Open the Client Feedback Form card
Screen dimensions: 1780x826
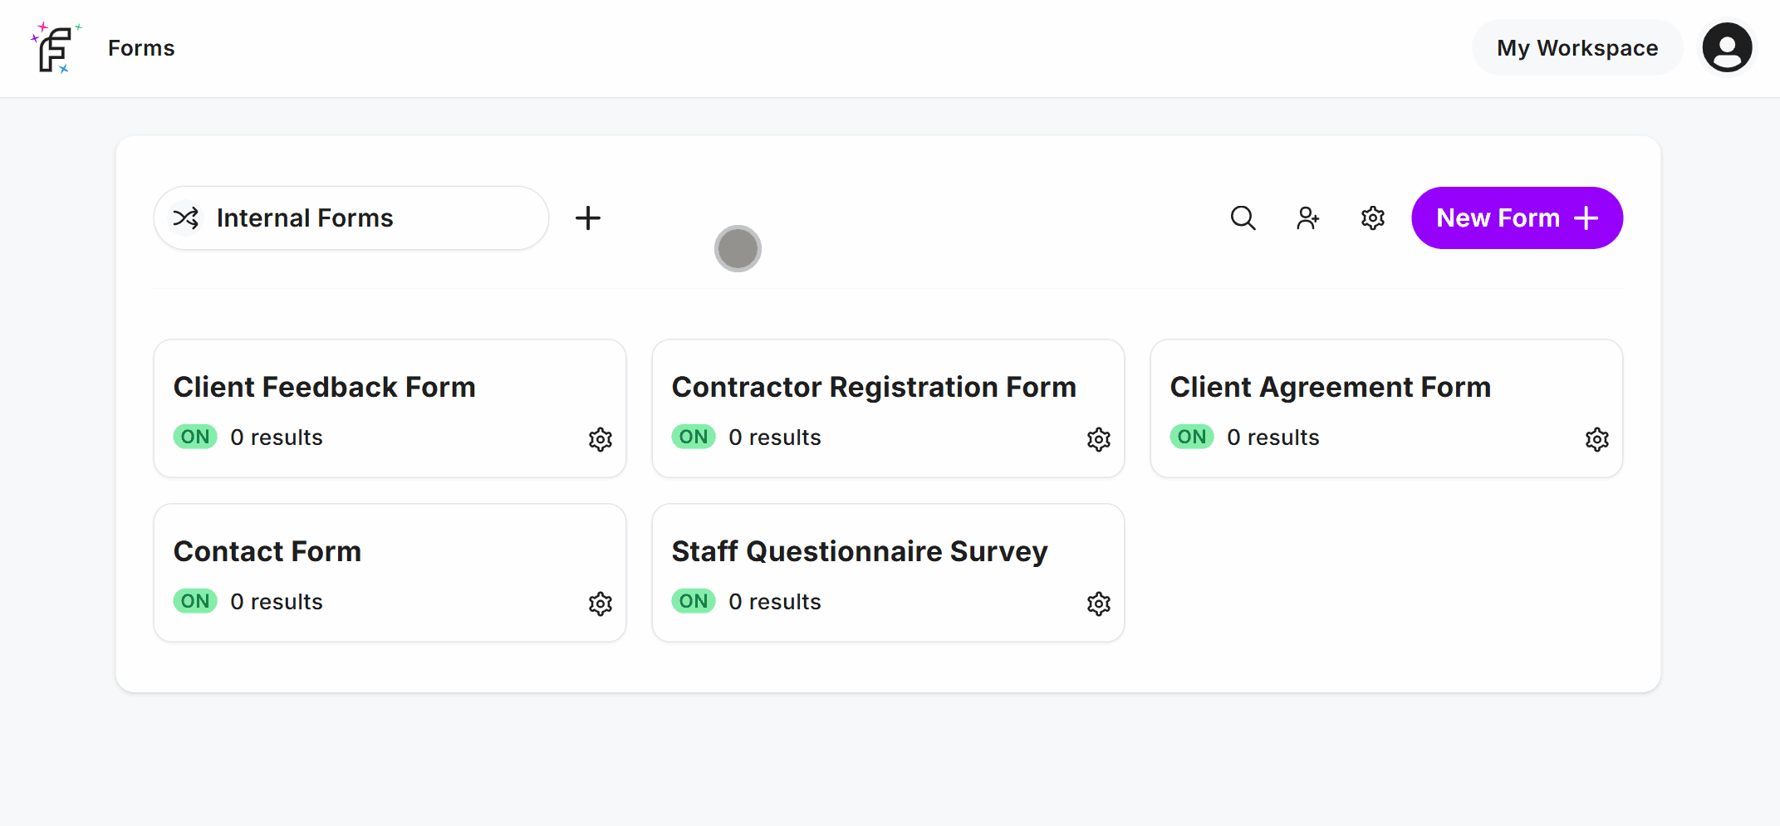point(390,408)
